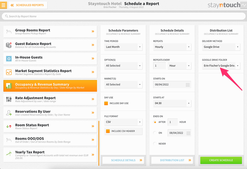247x169 pixels.
Task: Open the Market(s) dropdown
Action: [x=123, y=84]
